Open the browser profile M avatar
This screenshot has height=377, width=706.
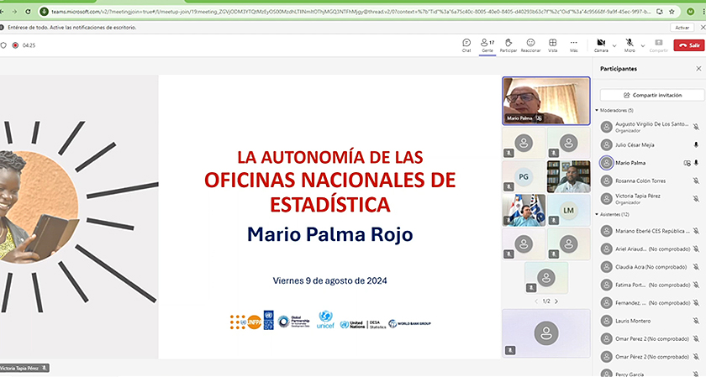pyautogui.click(x=691, y=12)
